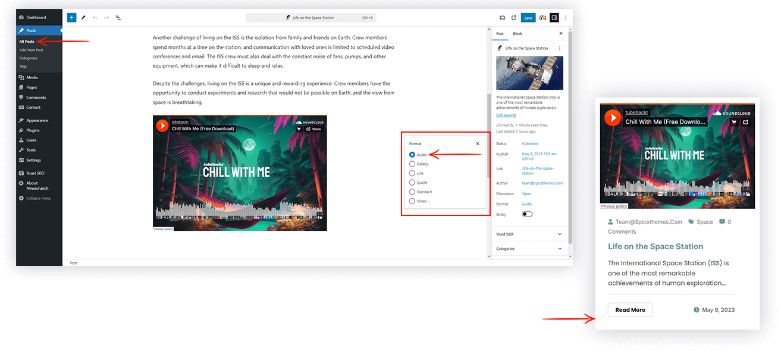The width and height of the screenshot is (781, 351).
Task: Select the Standard format radio button
Action: click(x=412, y=192)
